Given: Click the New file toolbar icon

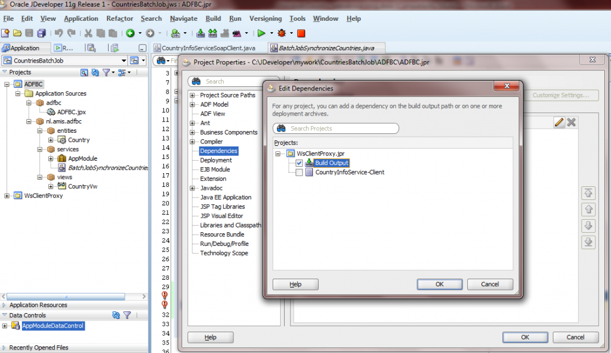Looking at the screenshot, I should [x=5, y=33].
